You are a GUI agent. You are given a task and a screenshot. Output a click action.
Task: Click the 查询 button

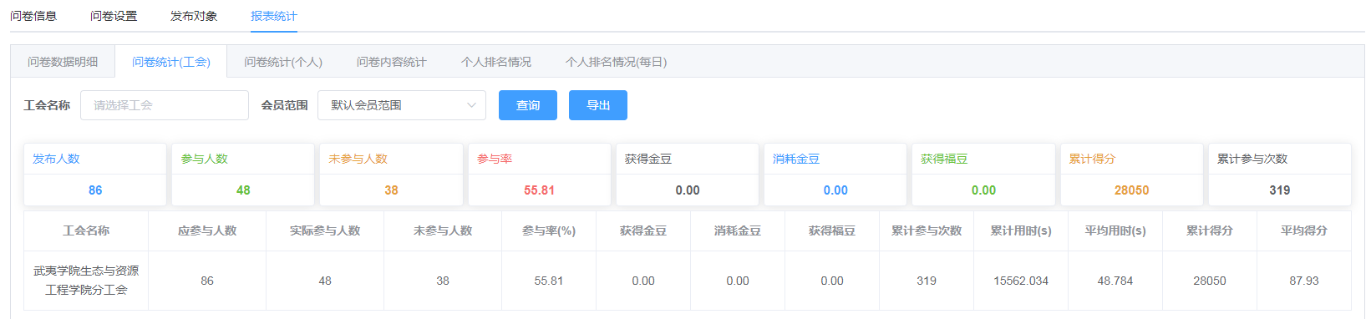[x=528, y=105]
